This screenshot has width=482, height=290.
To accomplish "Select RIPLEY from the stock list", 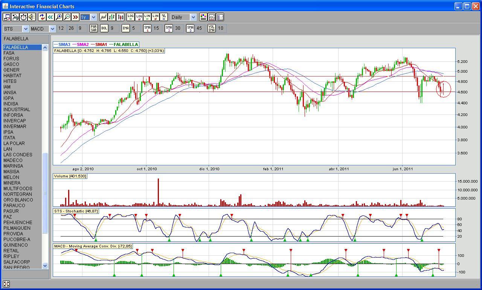I will (x=11, y=256).
